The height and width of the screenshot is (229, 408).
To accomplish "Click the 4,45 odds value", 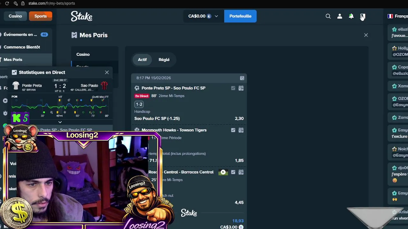I will pyautogui.click(x=239, y=202).
